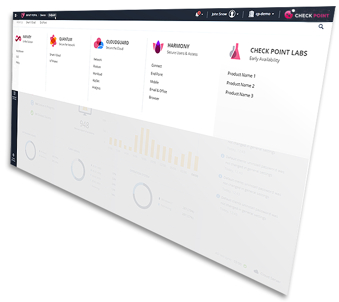339x302 pixels.
Task: Open the HARMONY heading
Action: (x=179, y=46)
